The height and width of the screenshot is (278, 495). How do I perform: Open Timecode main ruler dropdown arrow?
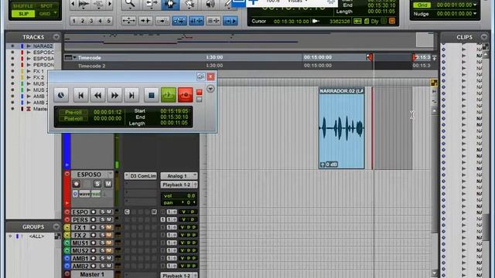[75, 58]
